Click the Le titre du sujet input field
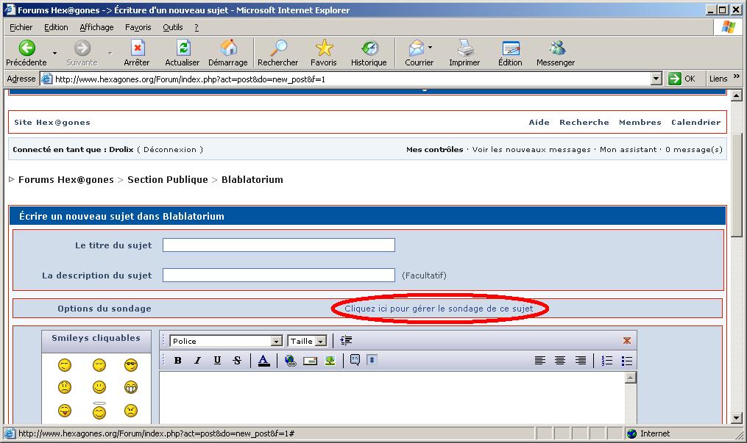The height and width of the screenshot is (443, 747). 278,245
